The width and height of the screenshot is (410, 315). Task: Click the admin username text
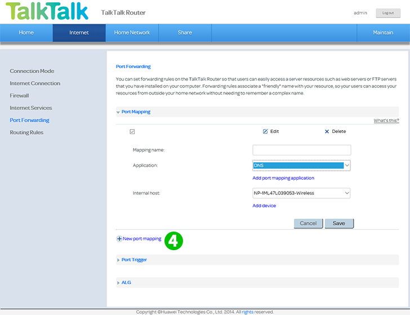(x=360, y=13)
